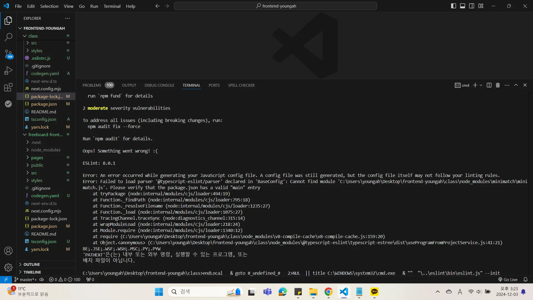Close the terminal panel
Viewport: 533px width, 300px height.
click(525, 85)
